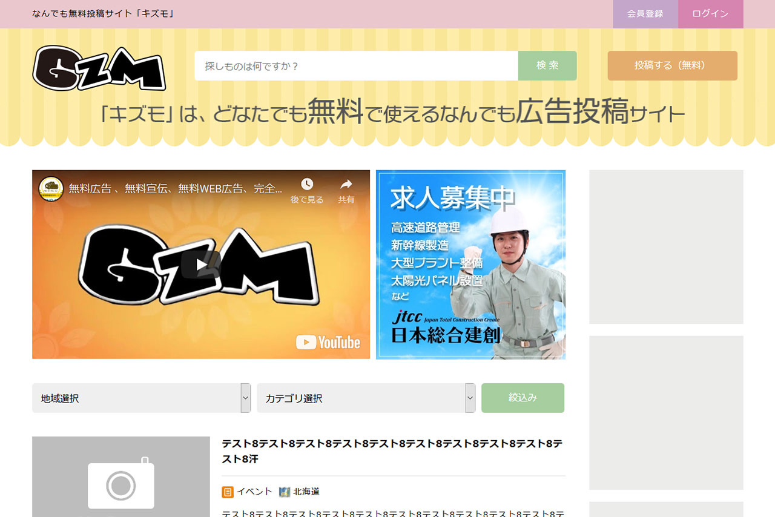Click the Hokkaido map icon
Screen dimensions: 775x517
point(285,492)
